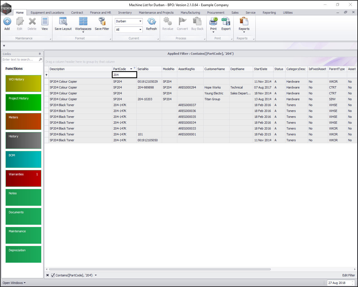This screenshot has width=358, height=287.
Task: Click the Convert flag icon
Action: tap(182, 21)
